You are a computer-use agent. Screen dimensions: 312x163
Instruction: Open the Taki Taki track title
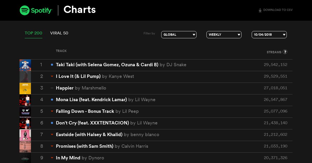pos(107,65)
